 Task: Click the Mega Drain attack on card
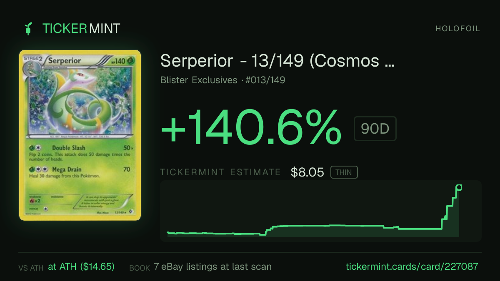(67, 169)
